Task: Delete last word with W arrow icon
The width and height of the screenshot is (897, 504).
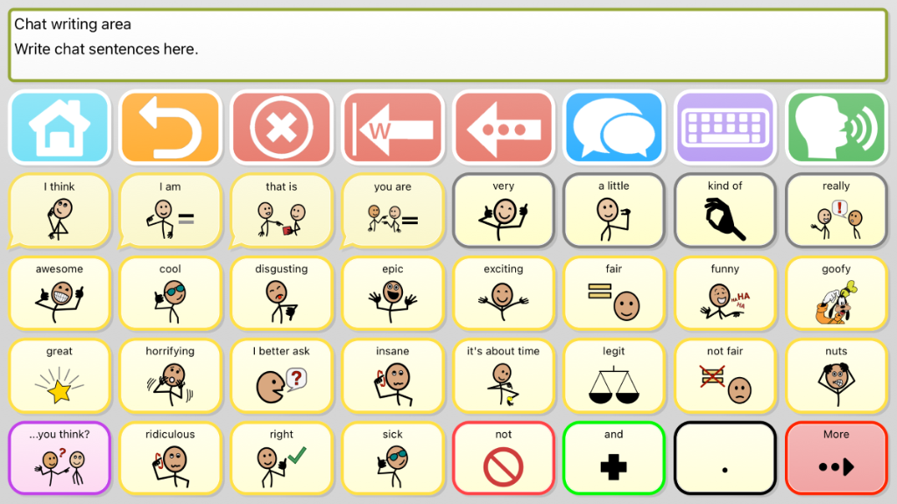Action: pos(392,127)
